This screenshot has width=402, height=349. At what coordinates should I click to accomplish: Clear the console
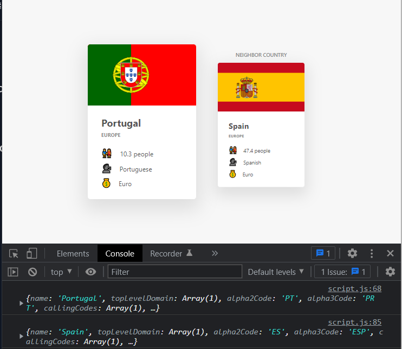coord(33,272)
